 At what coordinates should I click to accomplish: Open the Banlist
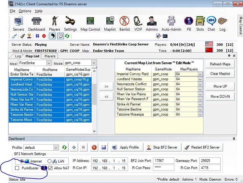124,24
